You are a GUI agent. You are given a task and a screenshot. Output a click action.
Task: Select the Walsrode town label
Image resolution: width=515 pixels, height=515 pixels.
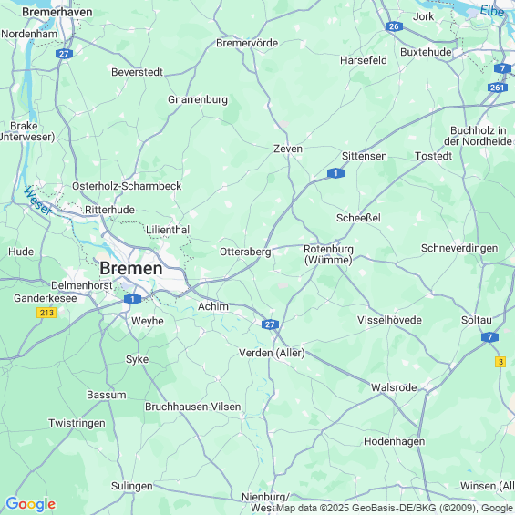(394, 387)
